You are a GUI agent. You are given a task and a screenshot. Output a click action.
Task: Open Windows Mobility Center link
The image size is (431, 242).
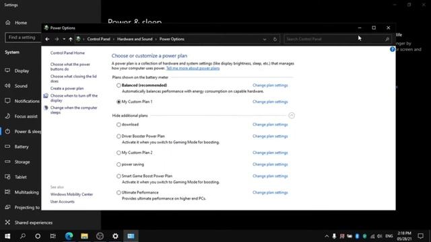pyautogui.click(x=71, y=194)
